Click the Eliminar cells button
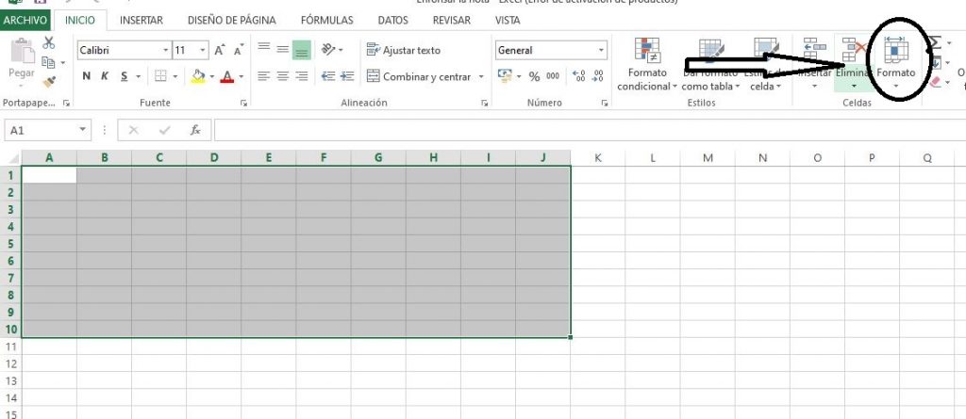This screenshot has width=966, height=419. [854, 58]
